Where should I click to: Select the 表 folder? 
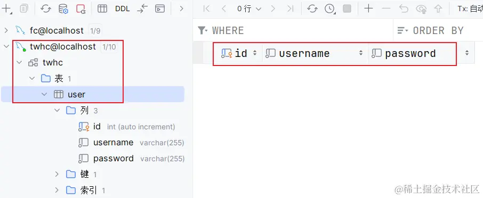59,78
